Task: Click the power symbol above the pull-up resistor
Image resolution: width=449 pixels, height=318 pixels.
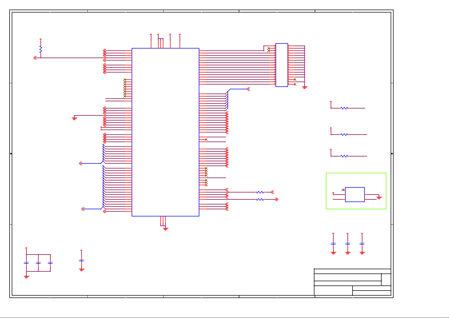Action: (x=41, y=39)
